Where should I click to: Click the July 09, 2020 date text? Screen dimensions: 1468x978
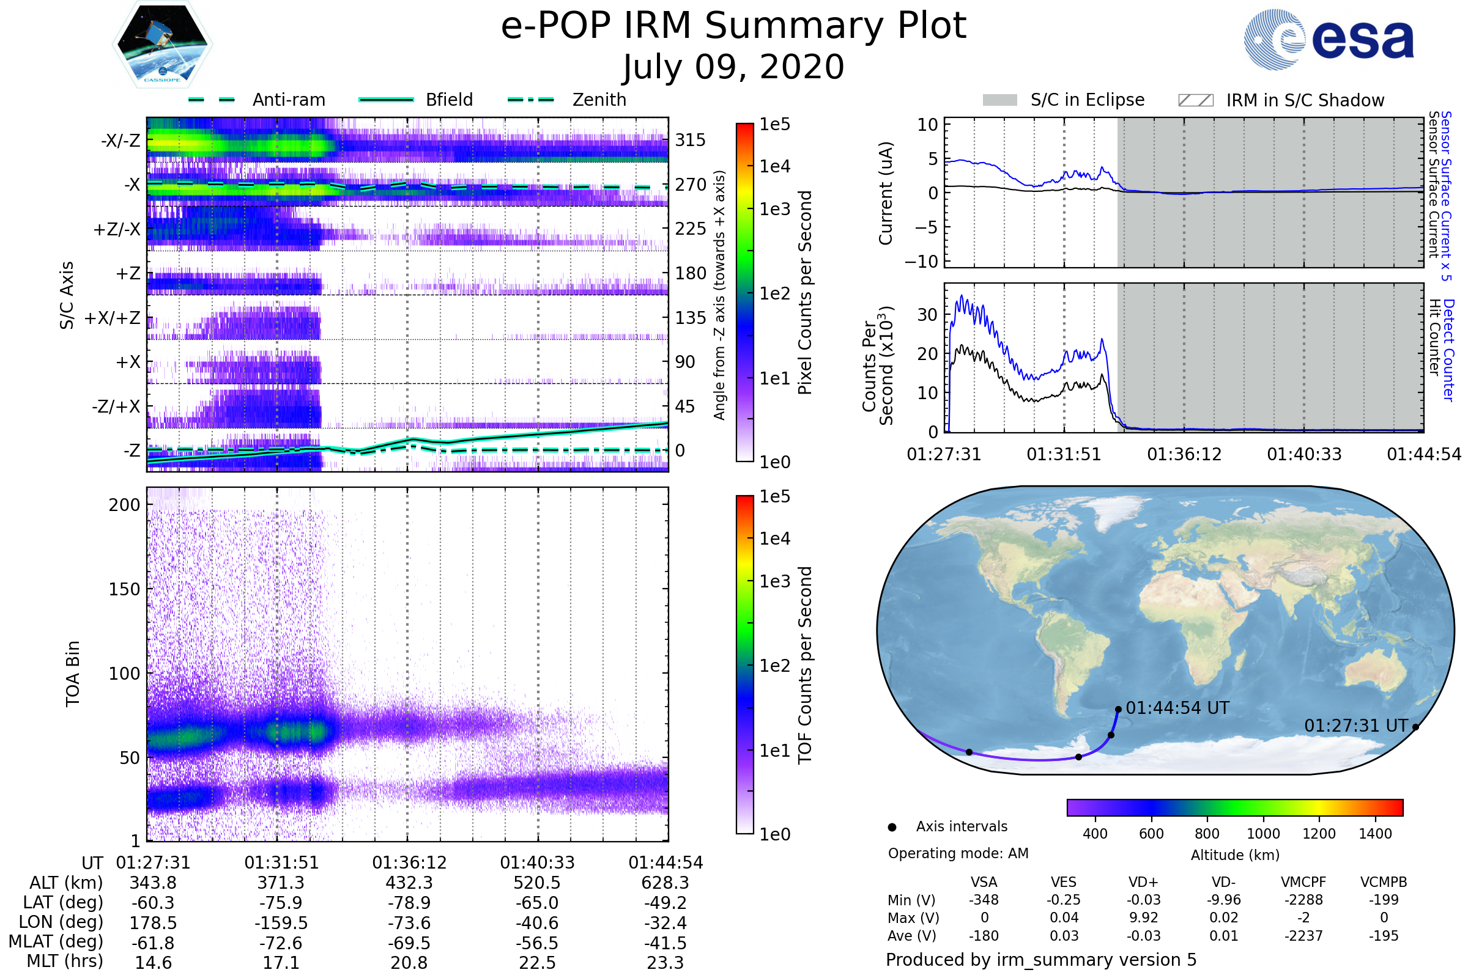coord(733,67)
